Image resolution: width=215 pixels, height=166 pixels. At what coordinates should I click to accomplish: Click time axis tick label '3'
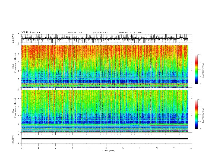pyautogui.click(x=72, y=148)
